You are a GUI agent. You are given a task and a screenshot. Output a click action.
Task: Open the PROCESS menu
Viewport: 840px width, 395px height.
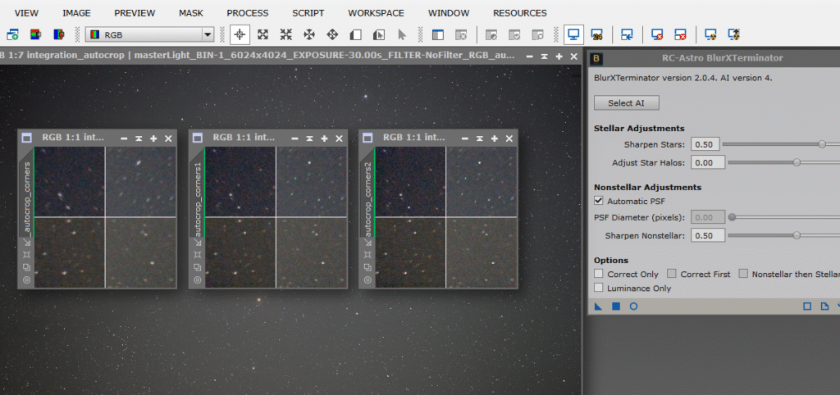click(247, 13)
